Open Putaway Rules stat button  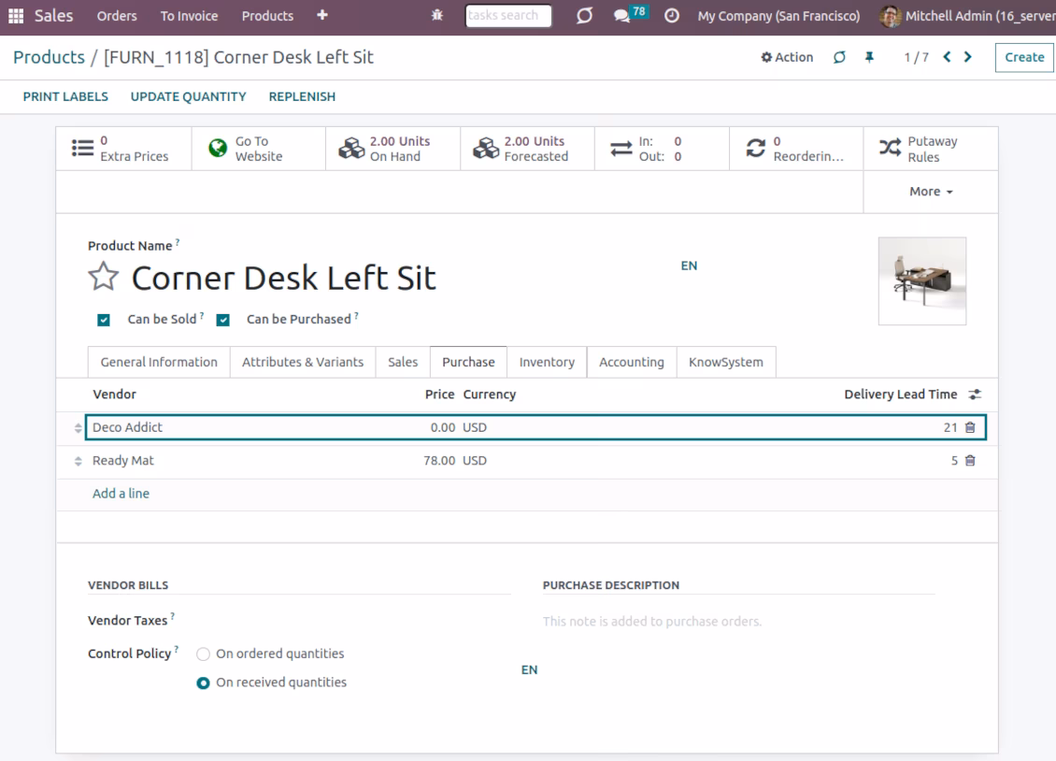tap(931, 149)
